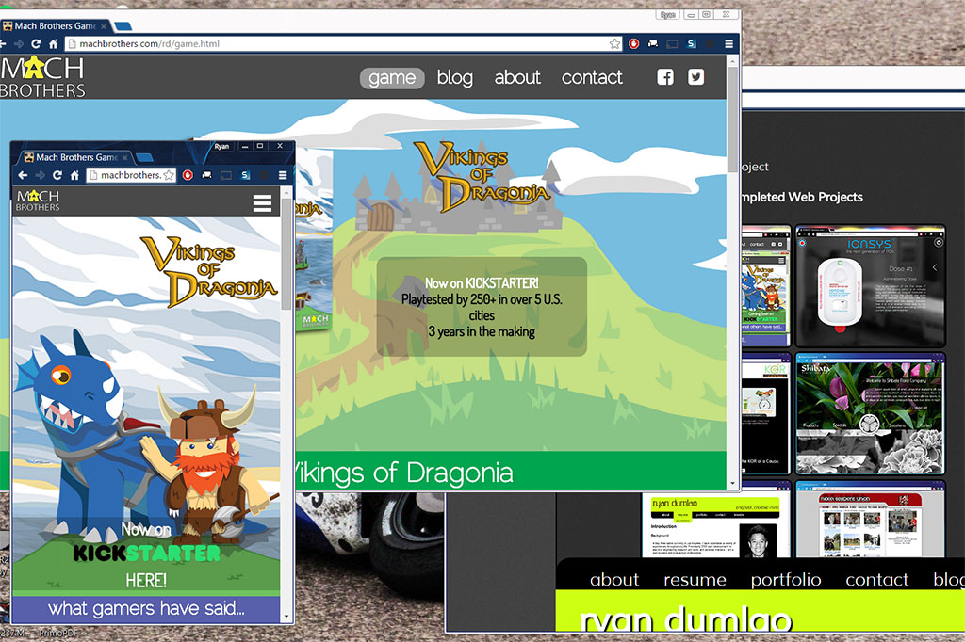965x642 pixels.
Task: Open a new tab in the large window
Action: click(123, 26)
